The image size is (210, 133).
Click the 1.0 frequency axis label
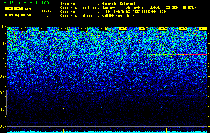pyautogui.click(x=3, y=60)
